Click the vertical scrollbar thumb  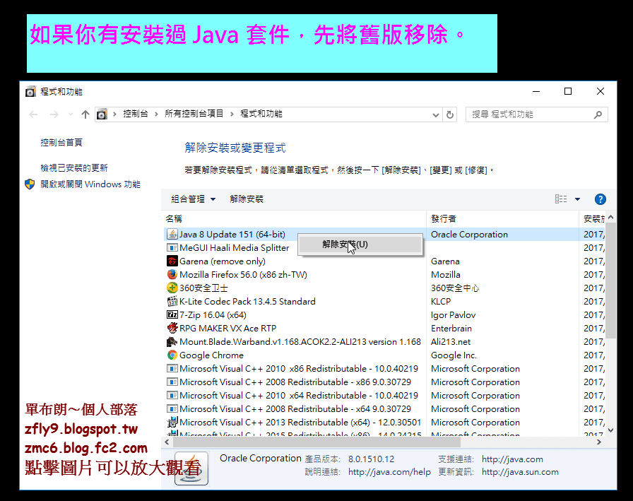pyautogui.click(x=611, y=280)
